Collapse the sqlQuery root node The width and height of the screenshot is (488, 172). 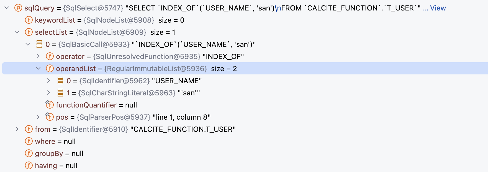tap(7, 8)
